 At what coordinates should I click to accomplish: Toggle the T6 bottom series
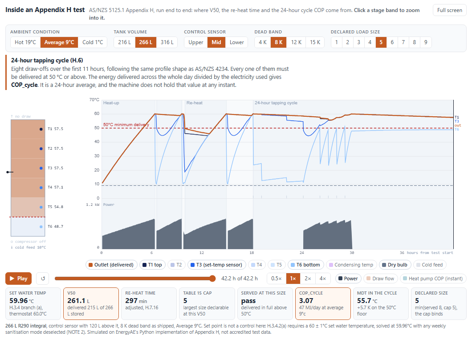coord(306,265)
